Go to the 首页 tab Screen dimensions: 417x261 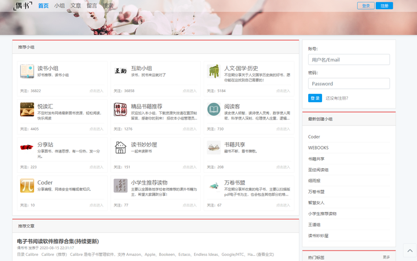tap(43, 6)
